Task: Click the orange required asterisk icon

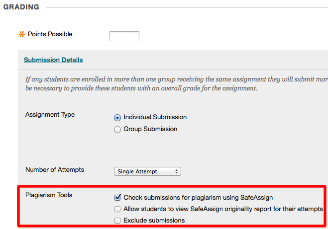Action: (21, 35)
